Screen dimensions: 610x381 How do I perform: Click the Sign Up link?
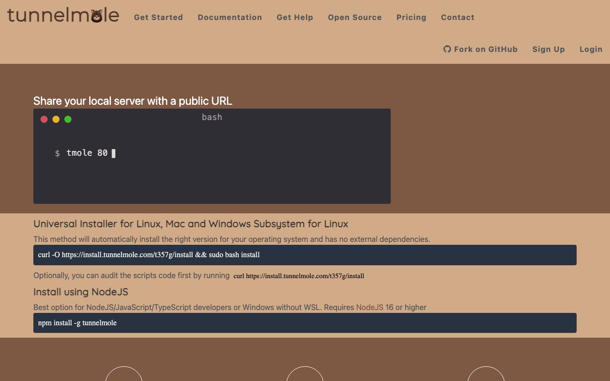point(549,49)
